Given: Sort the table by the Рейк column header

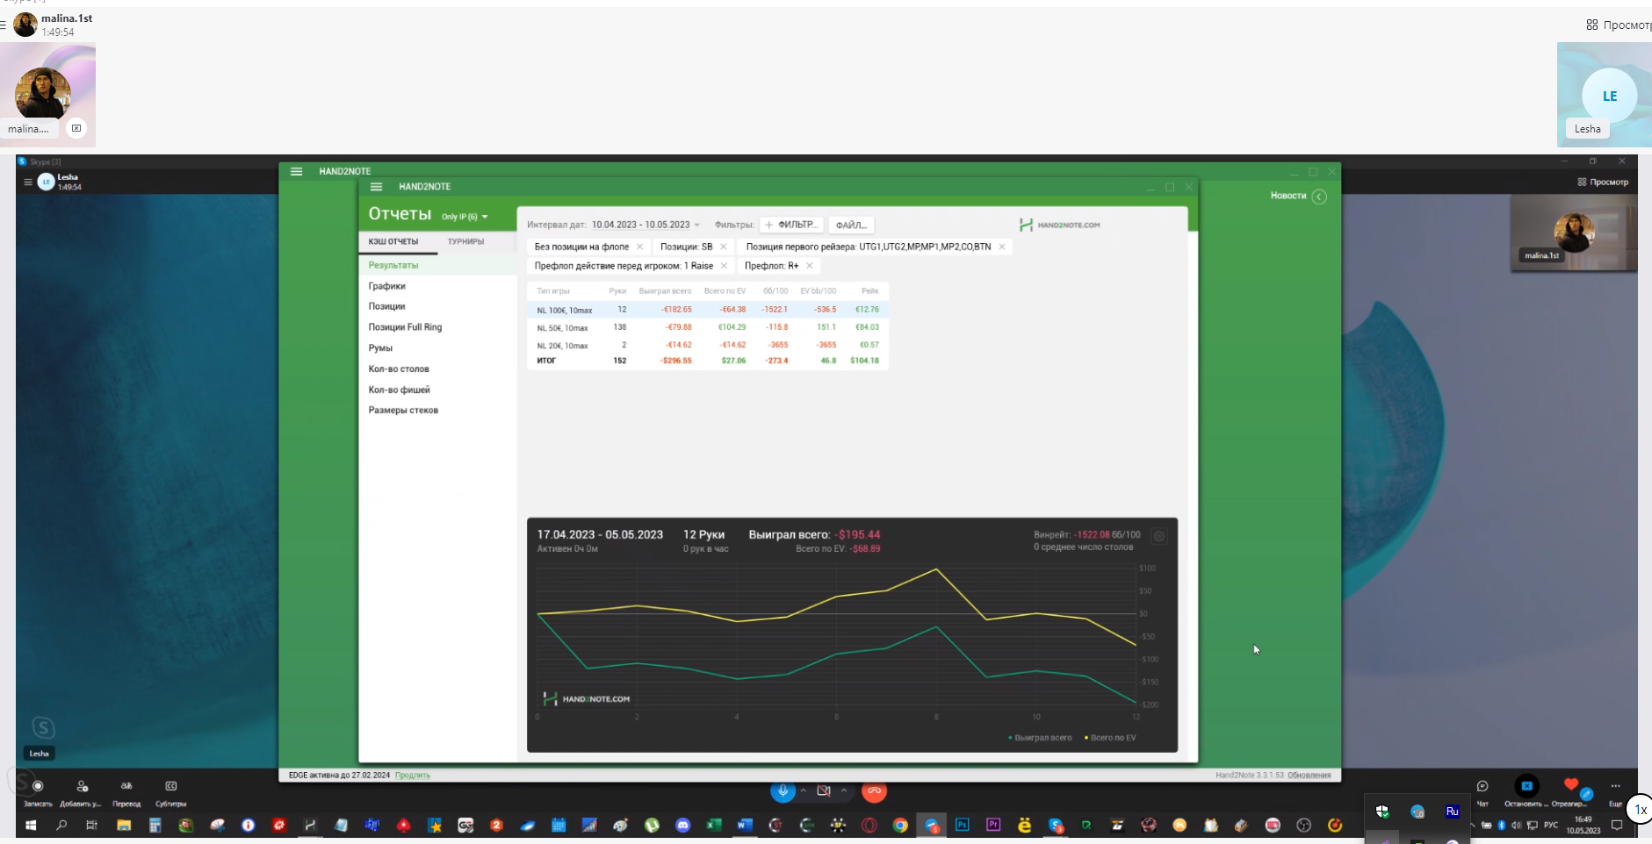Looking at the screenshot, I should (x=869, y=290).
